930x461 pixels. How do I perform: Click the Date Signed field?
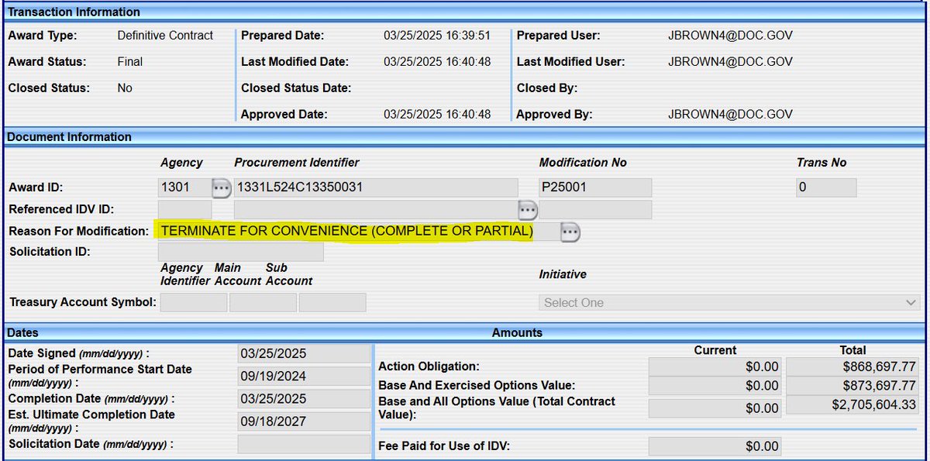pyautogui.click(x=305, y=353)
